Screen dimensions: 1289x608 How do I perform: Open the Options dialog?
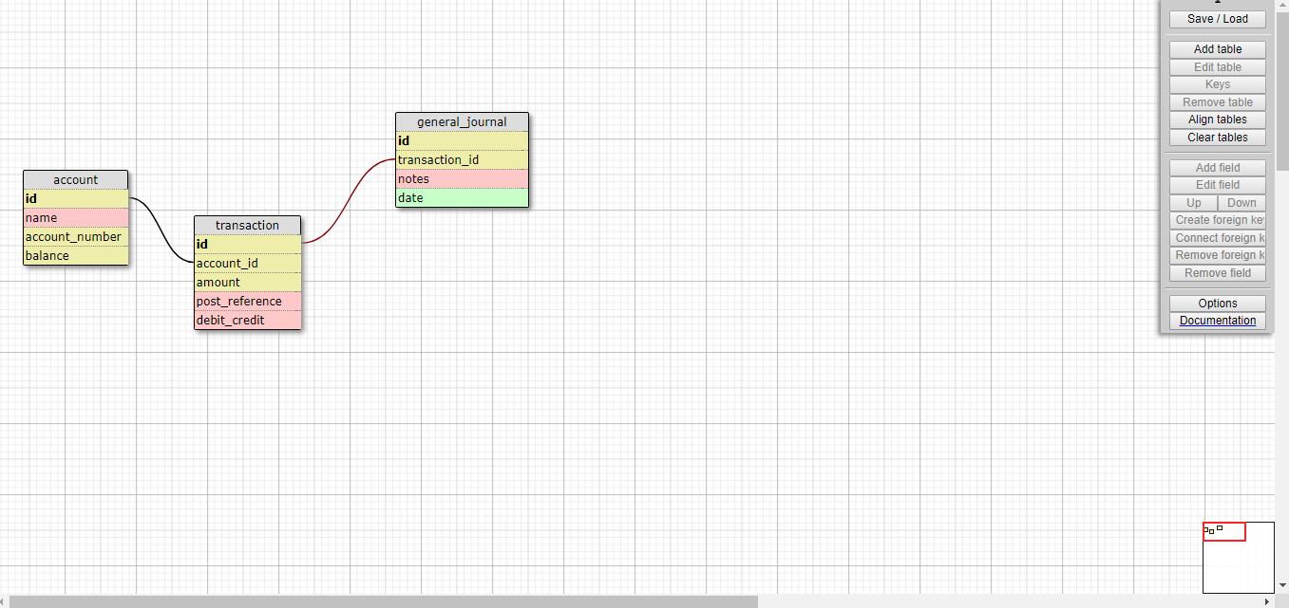pyautogui.click(x=1217, y=304)
